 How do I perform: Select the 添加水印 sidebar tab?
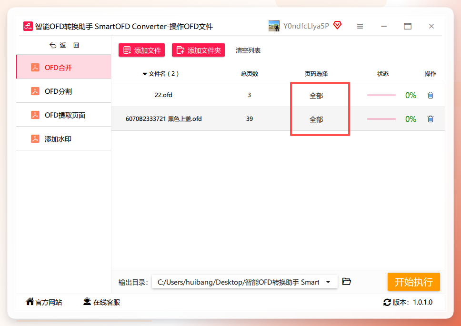coord(64,138)
